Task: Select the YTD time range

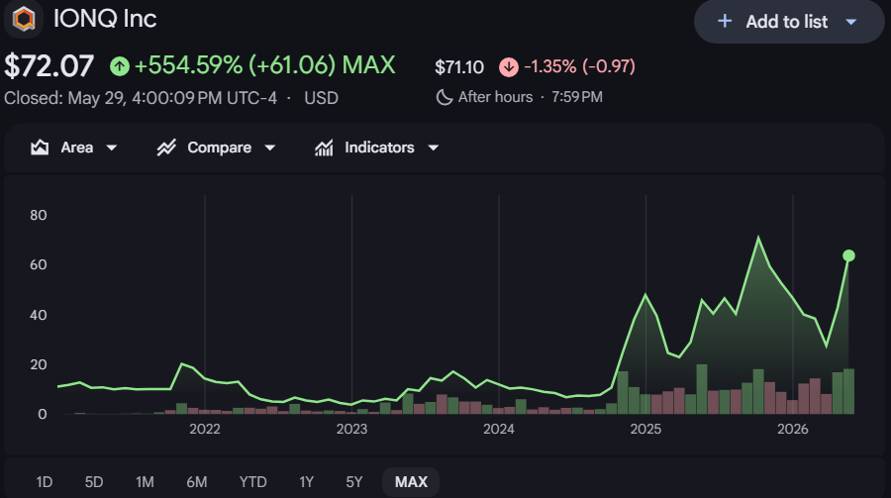Action: (252, 482)
